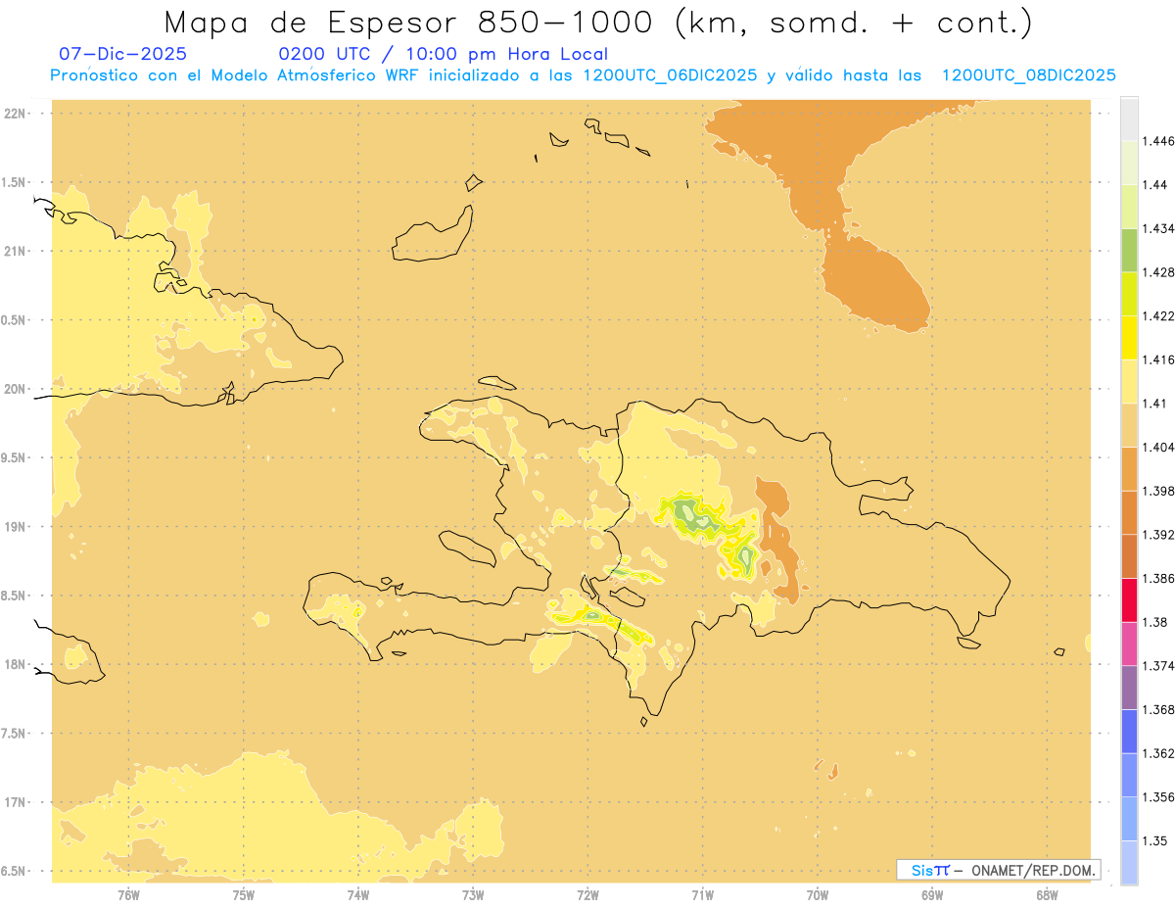Click the colorbar value 1.398
Viewport: 1175px width, 908px height.
point(1159,491)
